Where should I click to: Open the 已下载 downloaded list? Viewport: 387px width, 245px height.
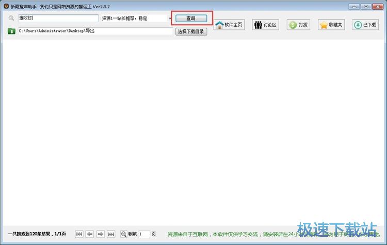[365, 25]
